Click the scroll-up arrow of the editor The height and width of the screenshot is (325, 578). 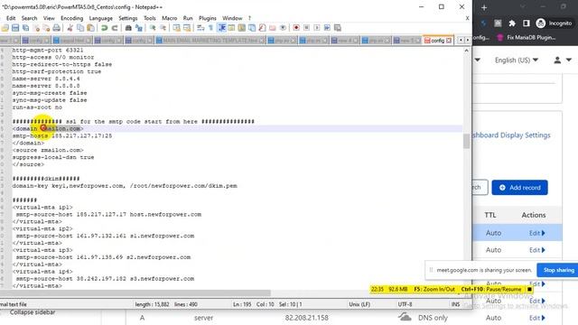click(x=466, y=51)
